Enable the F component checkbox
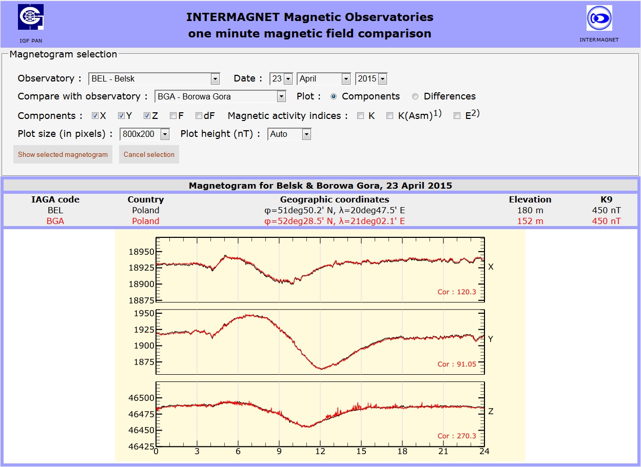Viewport: 641px width, 467px height. pyautogui.click(x=173, y=116)
